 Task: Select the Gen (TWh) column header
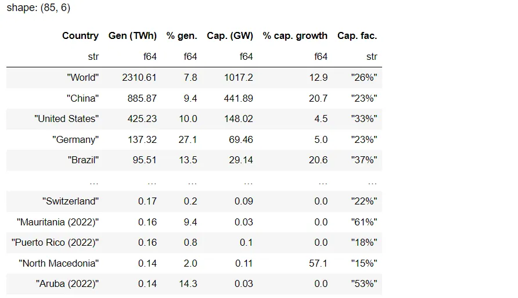pyautogui.click(x=132, y=36)
